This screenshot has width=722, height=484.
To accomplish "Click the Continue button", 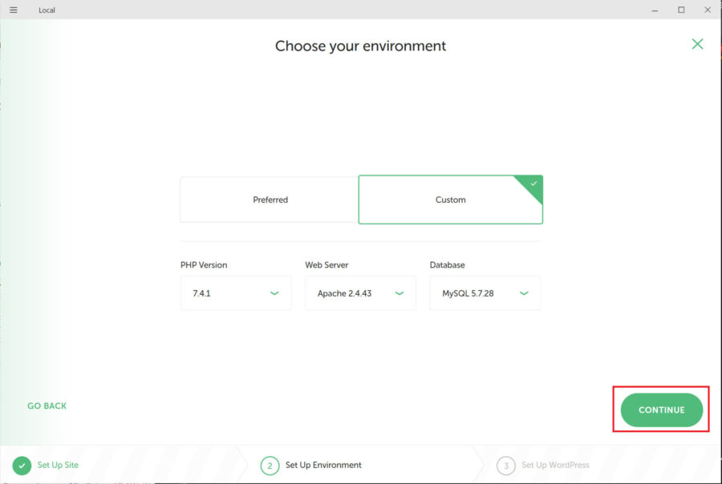I will coord(661,410).
